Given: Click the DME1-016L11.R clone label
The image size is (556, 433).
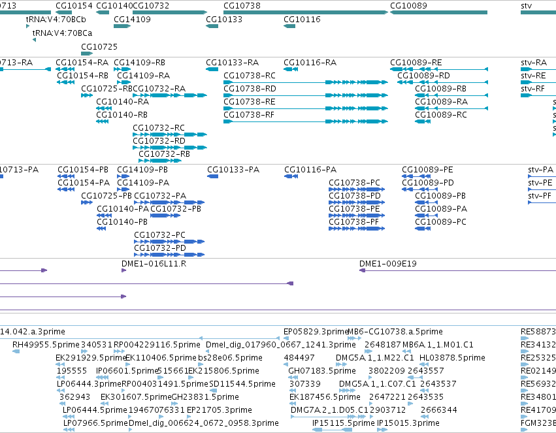Looking at the screenshot, I should coord(154,264).
